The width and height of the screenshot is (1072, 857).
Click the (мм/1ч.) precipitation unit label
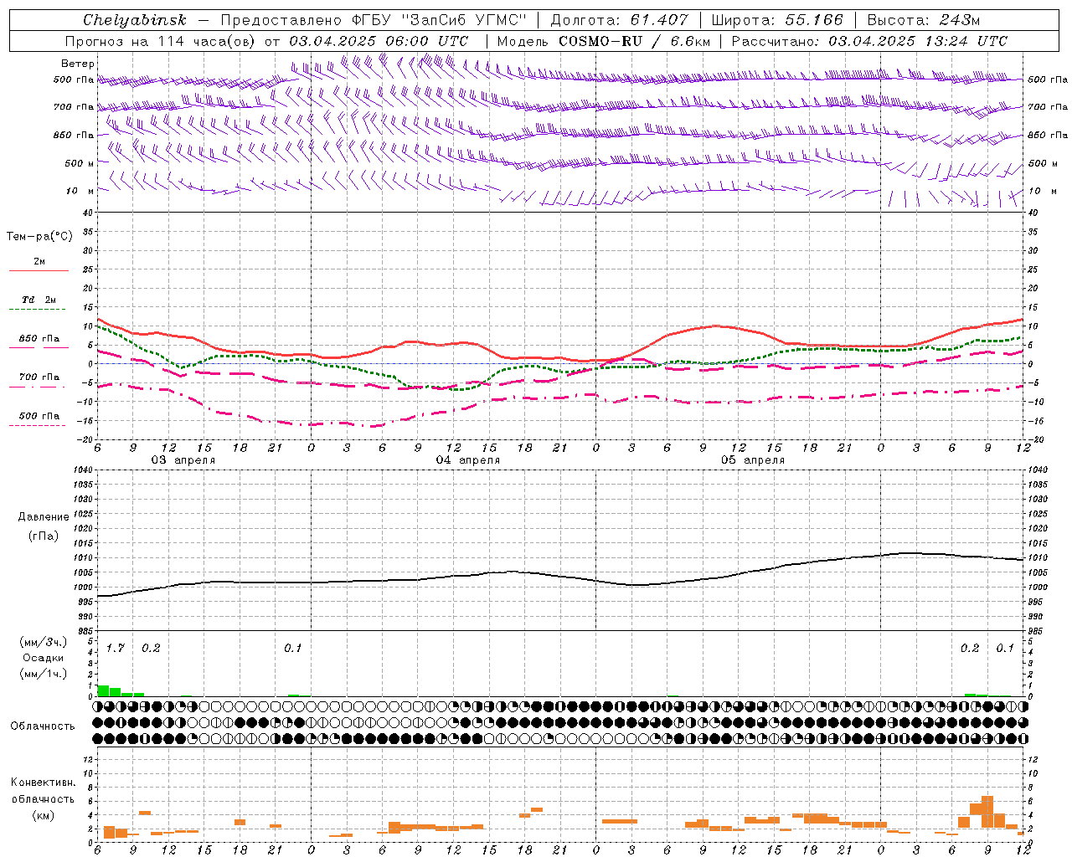coord(44,674)
